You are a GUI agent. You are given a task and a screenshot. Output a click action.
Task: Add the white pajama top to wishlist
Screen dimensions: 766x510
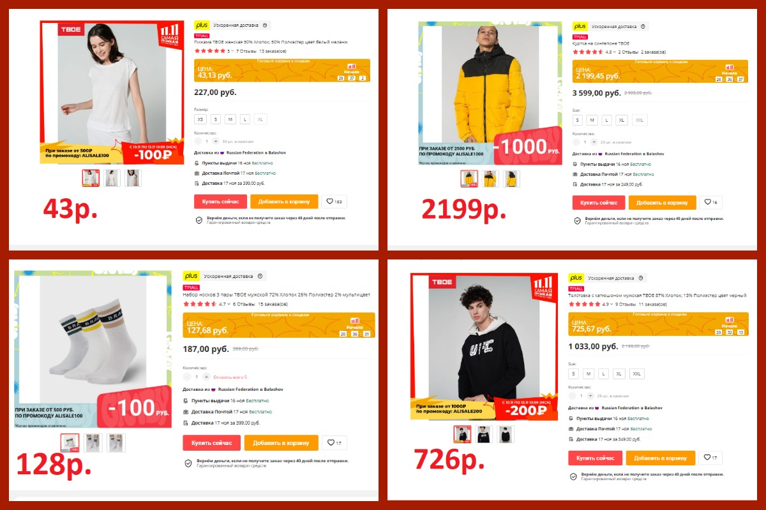(334, 201)
